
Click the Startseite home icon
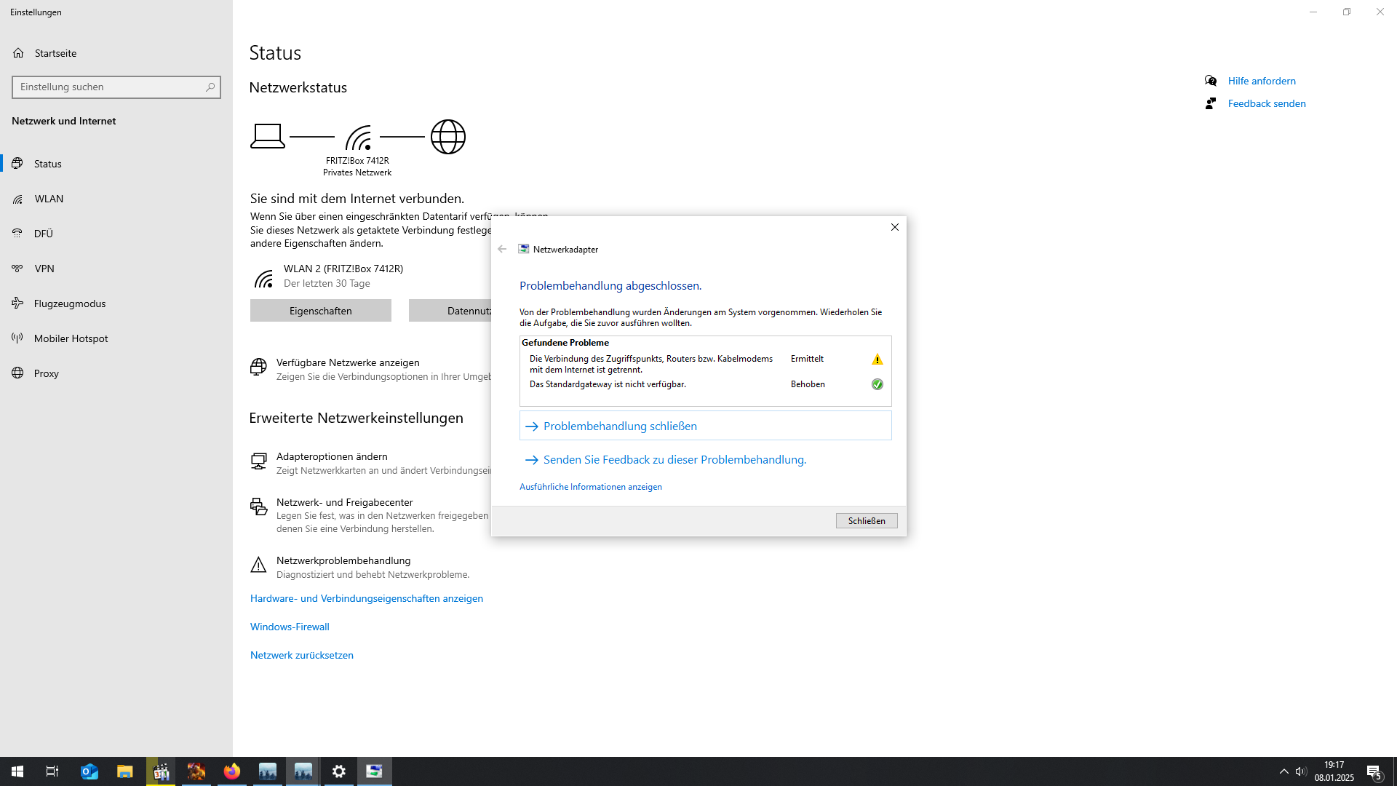pos(18,53)
